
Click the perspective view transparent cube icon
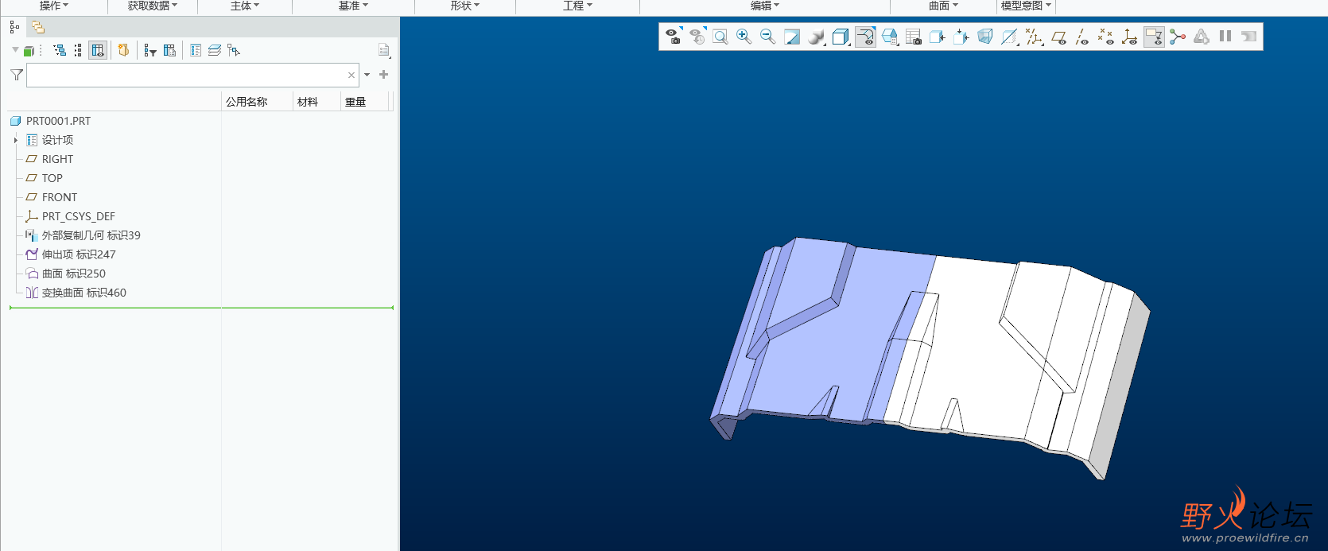click(985, 37)
